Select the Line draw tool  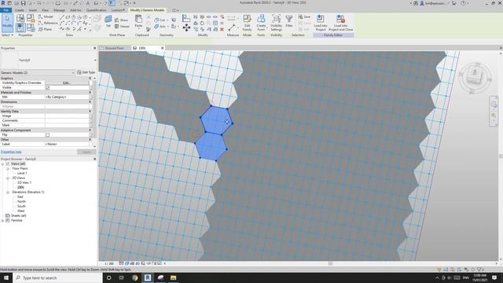click(62, 17)
